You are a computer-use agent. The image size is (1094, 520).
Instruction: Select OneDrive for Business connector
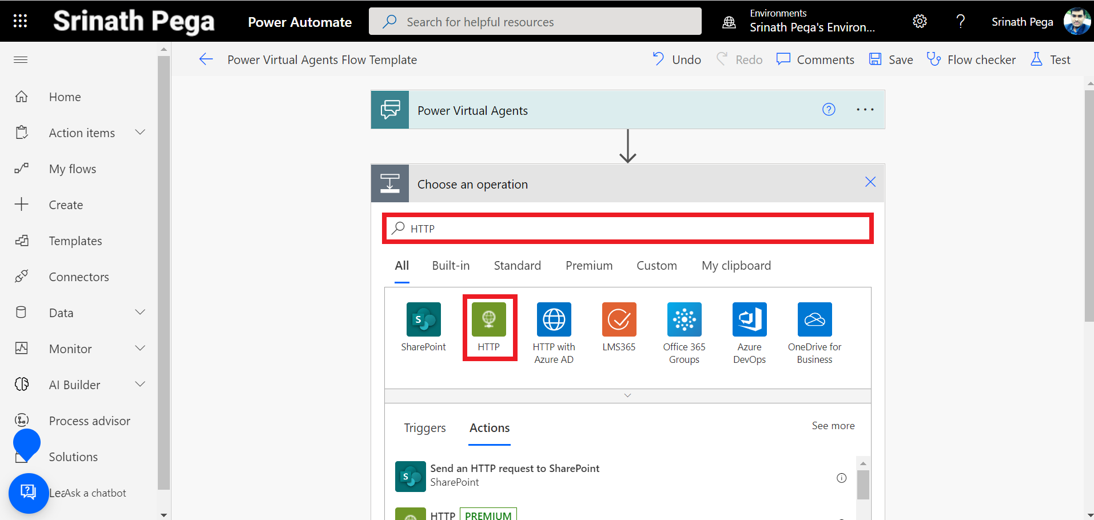coord(814,320)
